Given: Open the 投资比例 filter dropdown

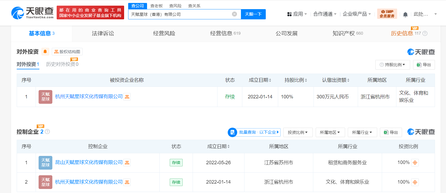Looking at the screenshot, I should pyautogui.click(x=298, y=132).
